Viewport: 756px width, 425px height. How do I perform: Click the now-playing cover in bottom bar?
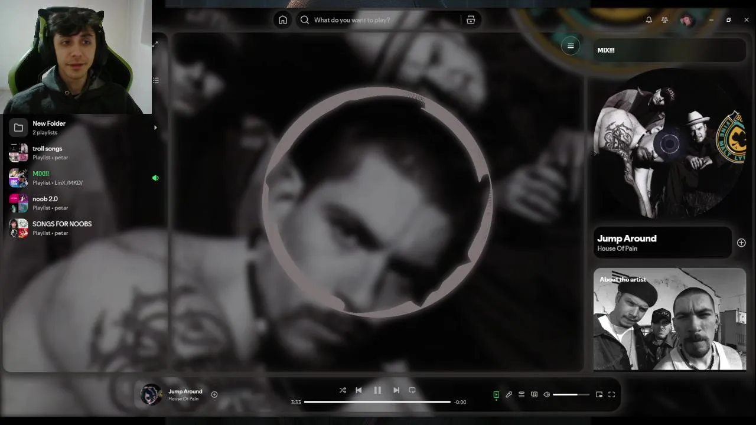point(151,394)
